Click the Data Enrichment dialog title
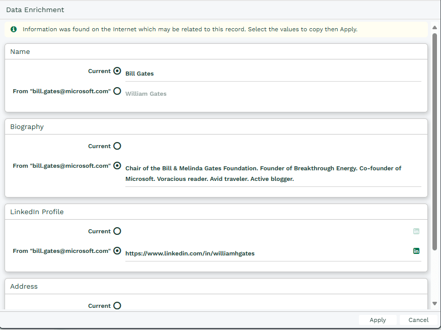441x330 pixels. point(35,10)
